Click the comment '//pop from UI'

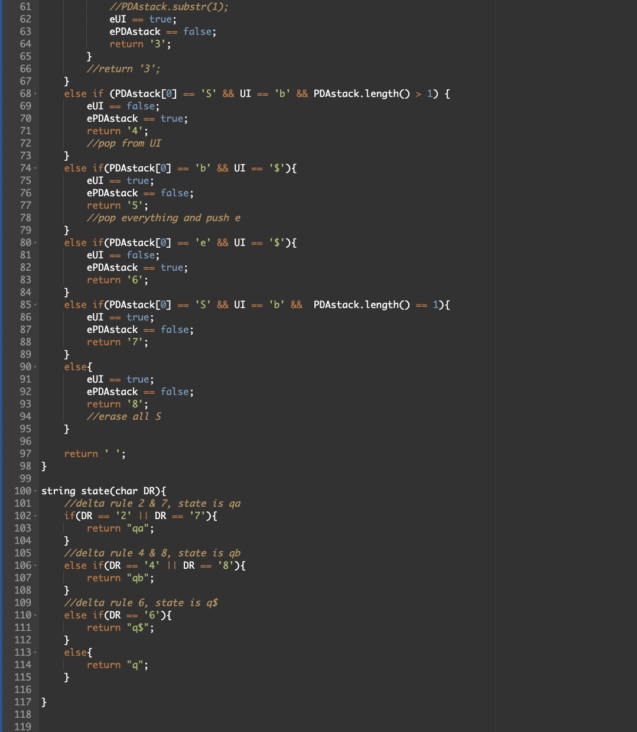123,143
